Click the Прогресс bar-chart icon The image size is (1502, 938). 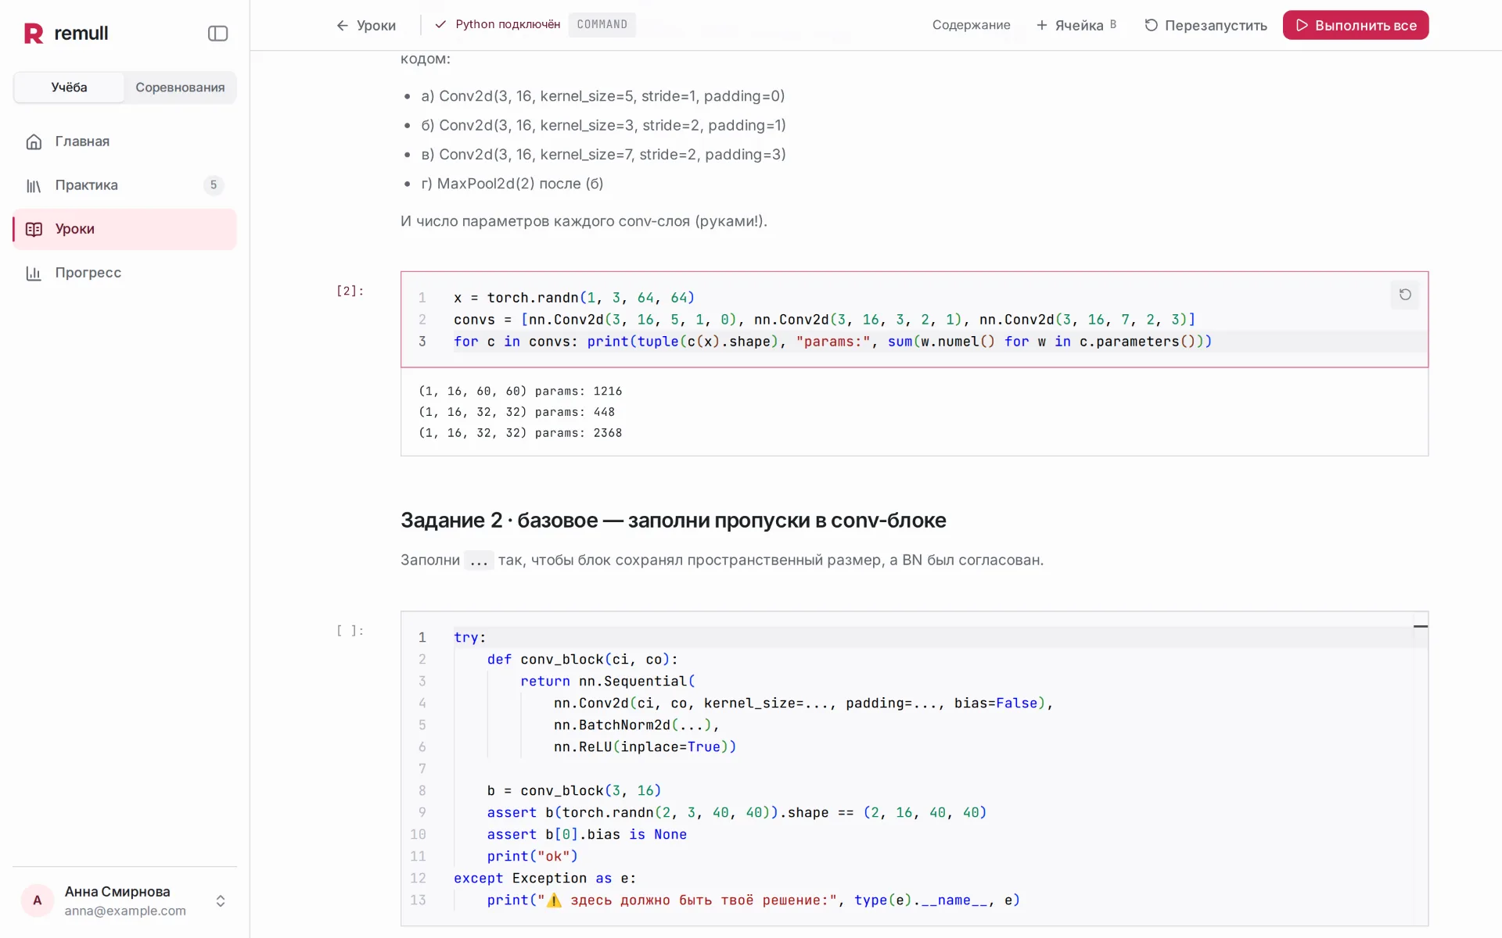(x=34, y=273)
